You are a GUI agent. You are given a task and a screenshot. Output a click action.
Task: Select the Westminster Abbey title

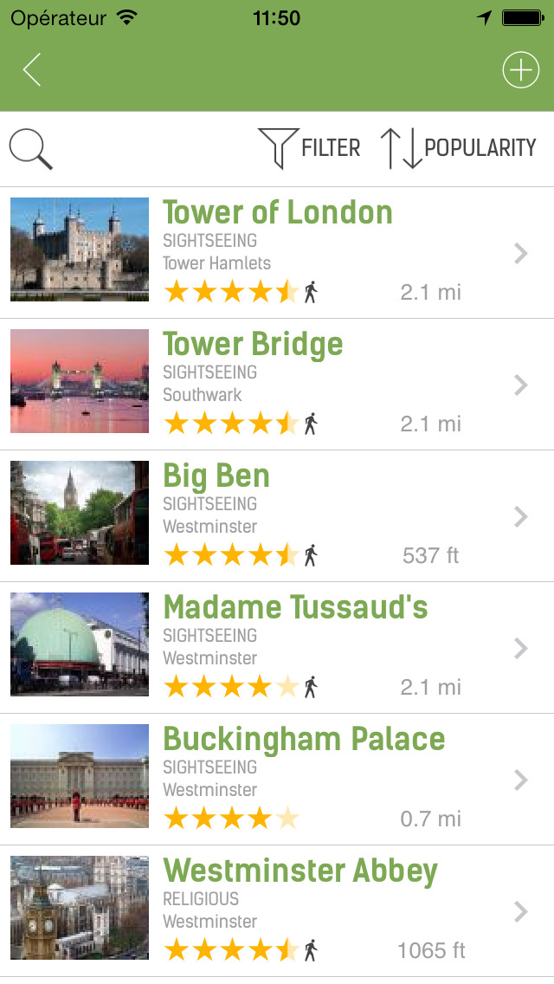[300, 871]
